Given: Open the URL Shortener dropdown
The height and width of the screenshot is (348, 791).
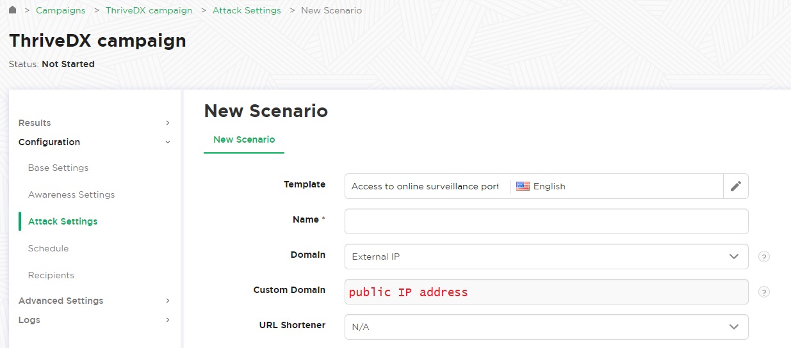Looking at the screenshot, I should coord(546,327).
